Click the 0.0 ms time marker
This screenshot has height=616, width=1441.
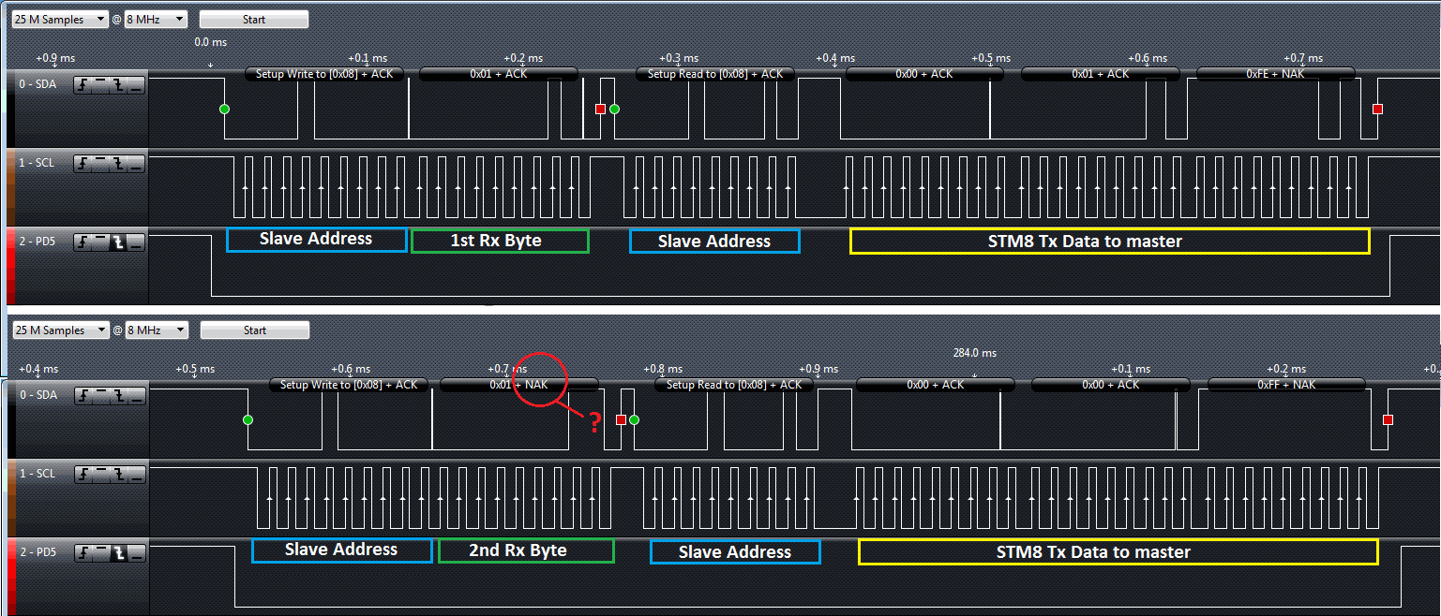(x=210, y=43)
